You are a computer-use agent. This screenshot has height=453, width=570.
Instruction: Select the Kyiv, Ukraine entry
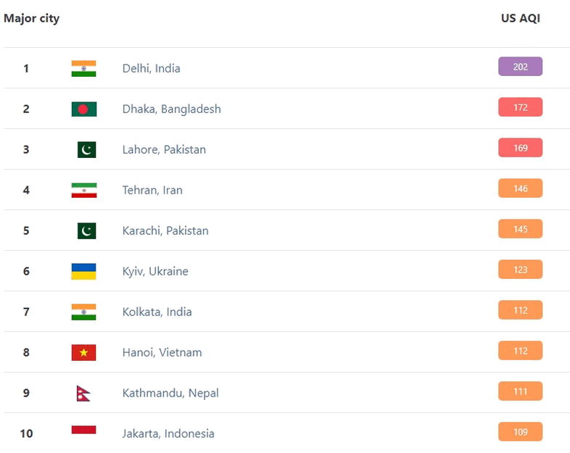pyautogui.click(x=155, y=271)
